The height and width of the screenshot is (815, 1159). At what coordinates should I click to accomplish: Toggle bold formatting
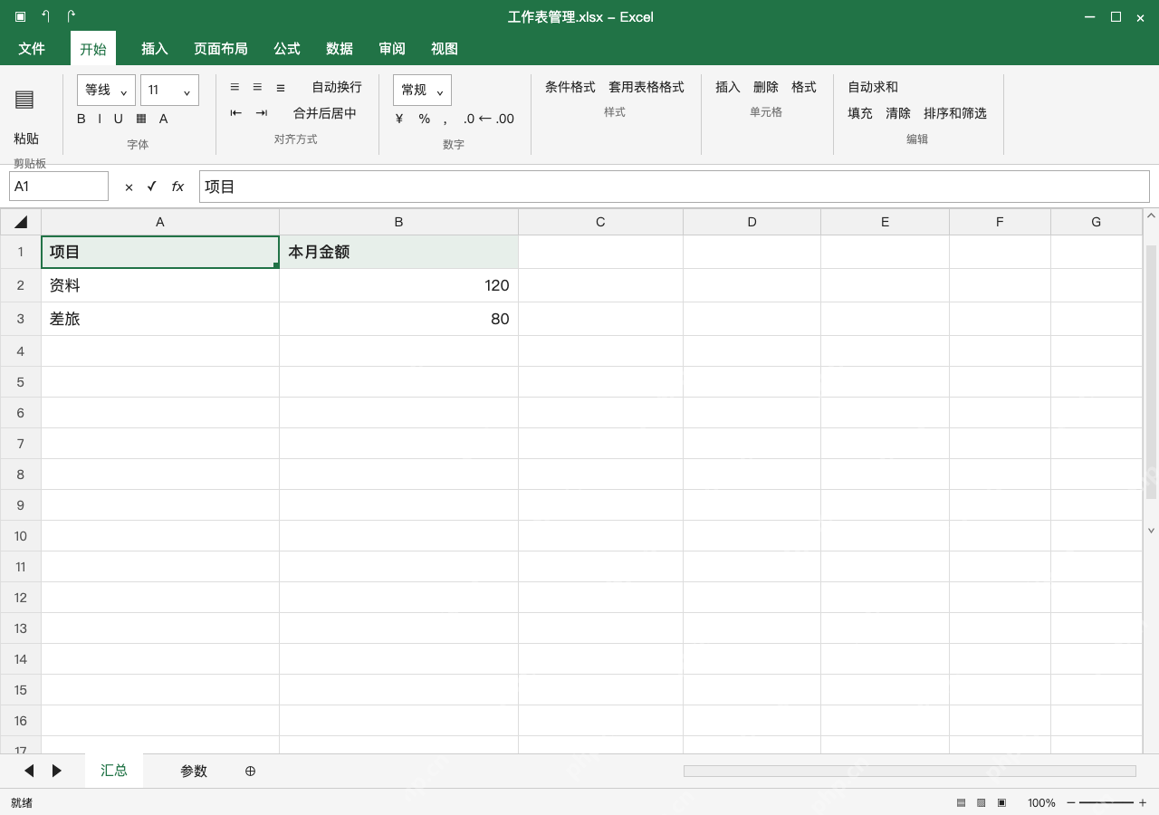(x=81, y=119)
